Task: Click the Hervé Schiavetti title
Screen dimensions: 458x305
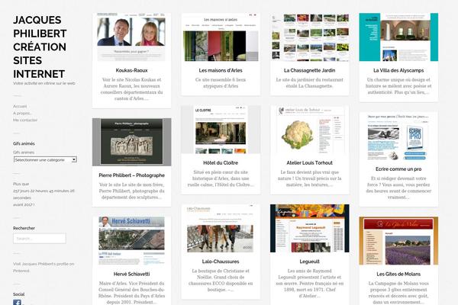Action: coord(131,274)
